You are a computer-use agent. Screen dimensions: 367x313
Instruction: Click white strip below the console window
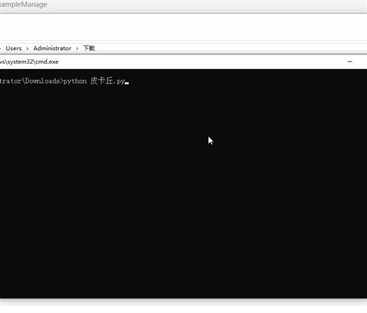[183, 306]
